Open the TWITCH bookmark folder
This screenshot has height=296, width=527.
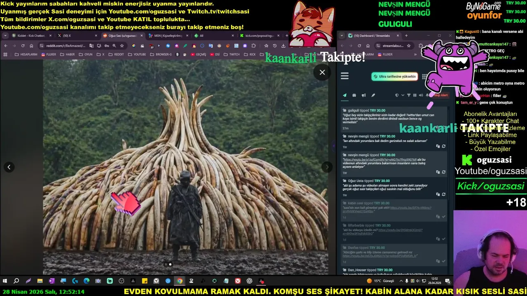231,54
